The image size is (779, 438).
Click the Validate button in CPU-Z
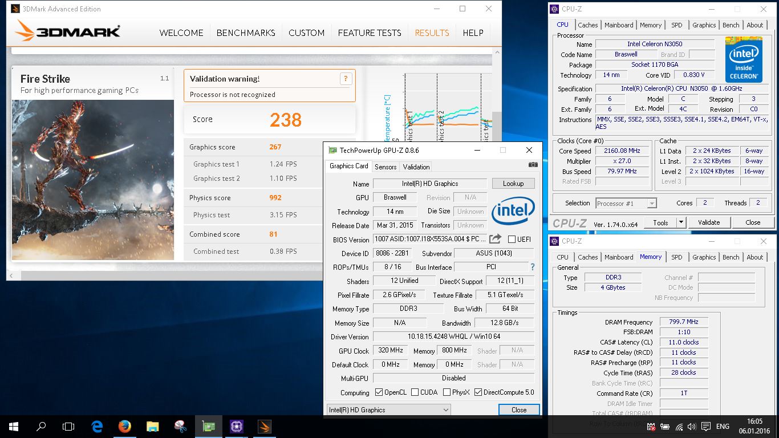(709, 222)
